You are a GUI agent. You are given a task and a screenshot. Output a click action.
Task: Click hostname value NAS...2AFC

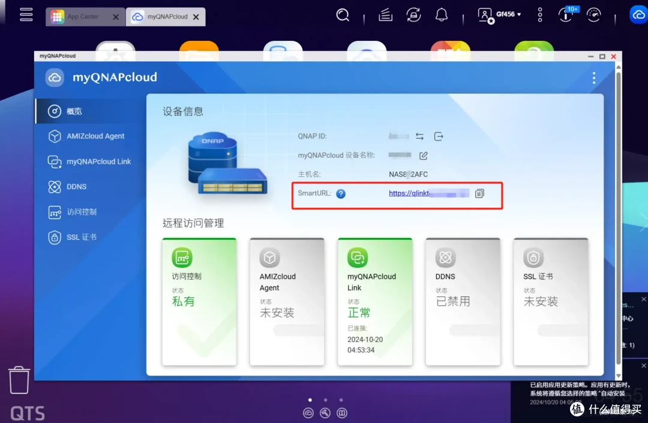[x=408, y=175]
